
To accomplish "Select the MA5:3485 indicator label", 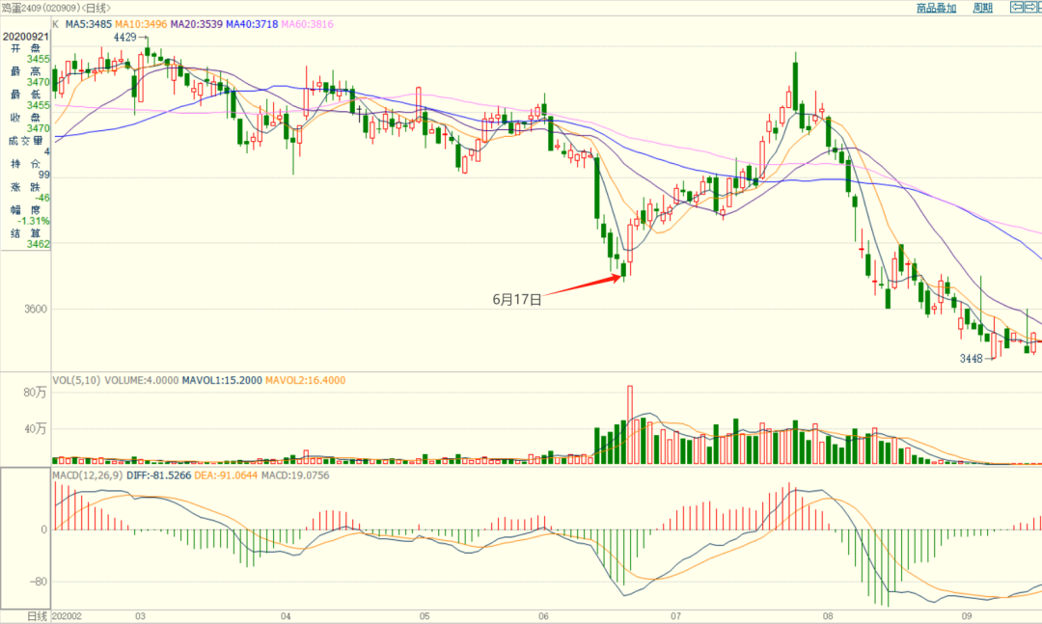I will coord(89,24).
